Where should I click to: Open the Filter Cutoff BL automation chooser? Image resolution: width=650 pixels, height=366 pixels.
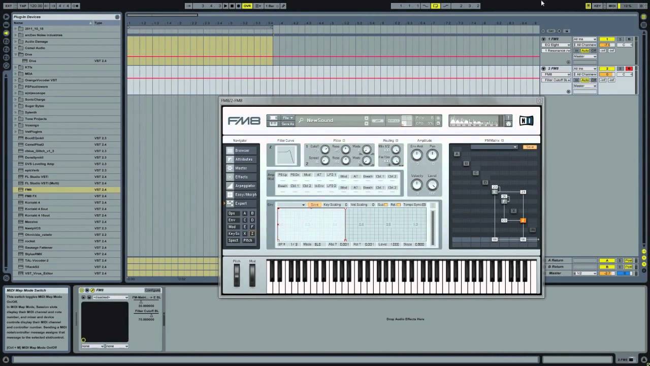[x=557, y=80]
